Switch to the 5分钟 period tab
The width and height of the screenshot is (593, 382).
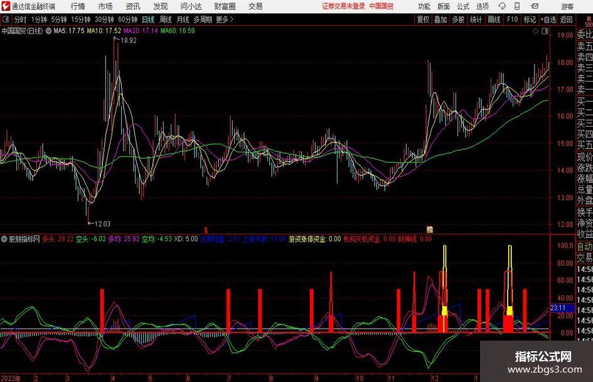pos(59,19)
